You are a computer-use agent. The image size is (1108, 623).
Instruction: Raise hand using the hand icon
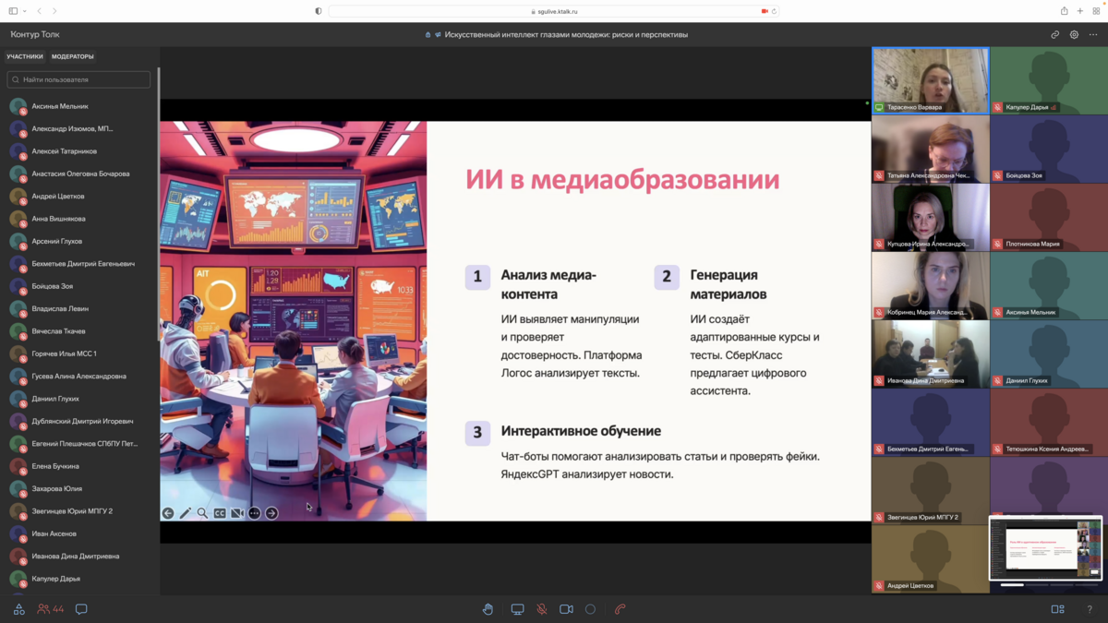click(488, 609)
